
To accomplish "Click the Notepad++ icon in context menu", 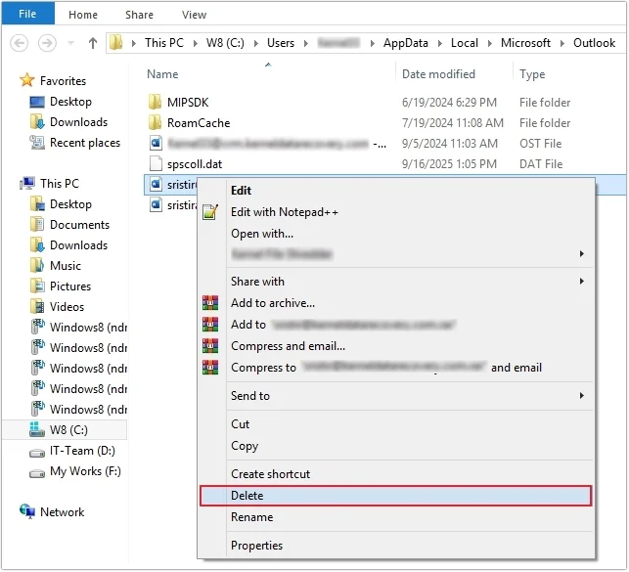I will click(210, 212).
